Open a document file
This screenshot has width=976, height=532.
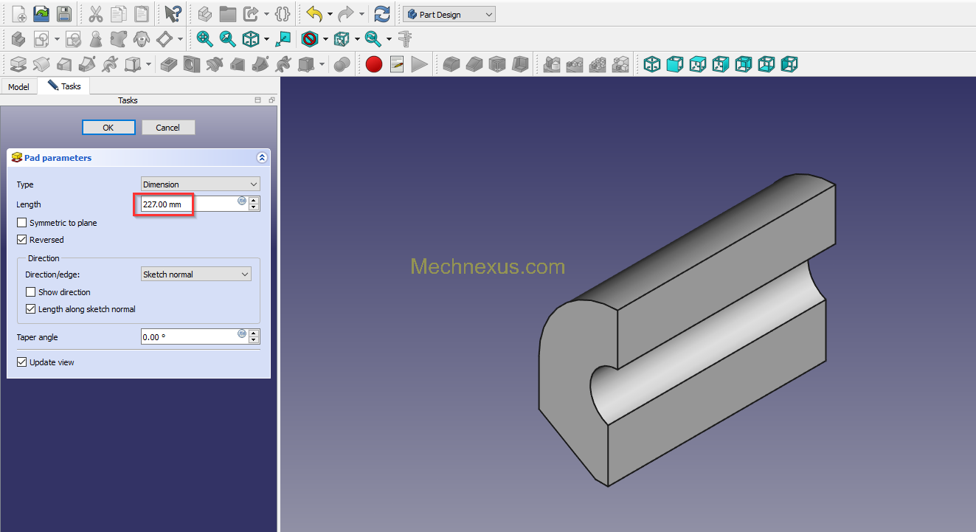41,13
